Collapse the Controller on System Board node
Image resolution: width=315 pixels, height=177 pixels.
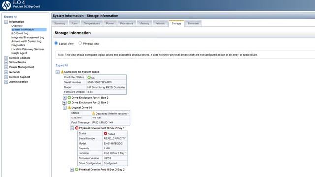point(58,72)
